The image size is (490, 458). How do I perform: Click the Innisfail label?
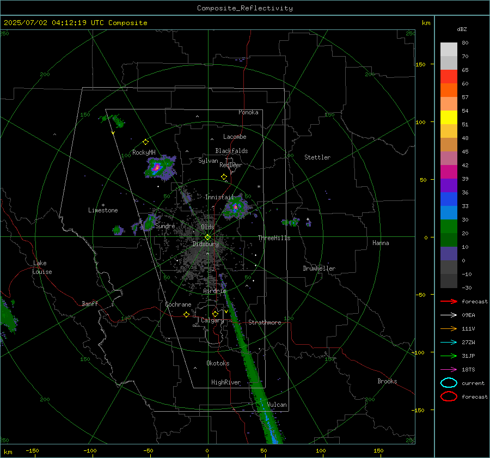[x=219, y=197]
